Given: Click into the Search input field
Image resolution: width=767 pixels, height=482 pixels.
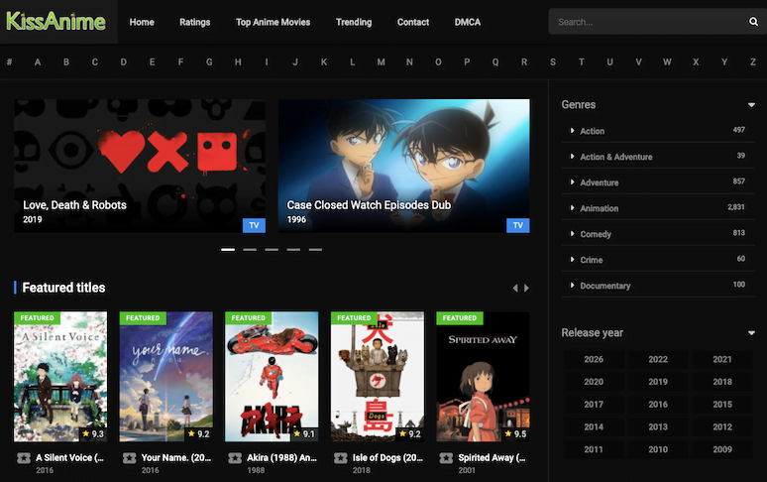Looking at the screenshot, I should [x=648, y=22].
